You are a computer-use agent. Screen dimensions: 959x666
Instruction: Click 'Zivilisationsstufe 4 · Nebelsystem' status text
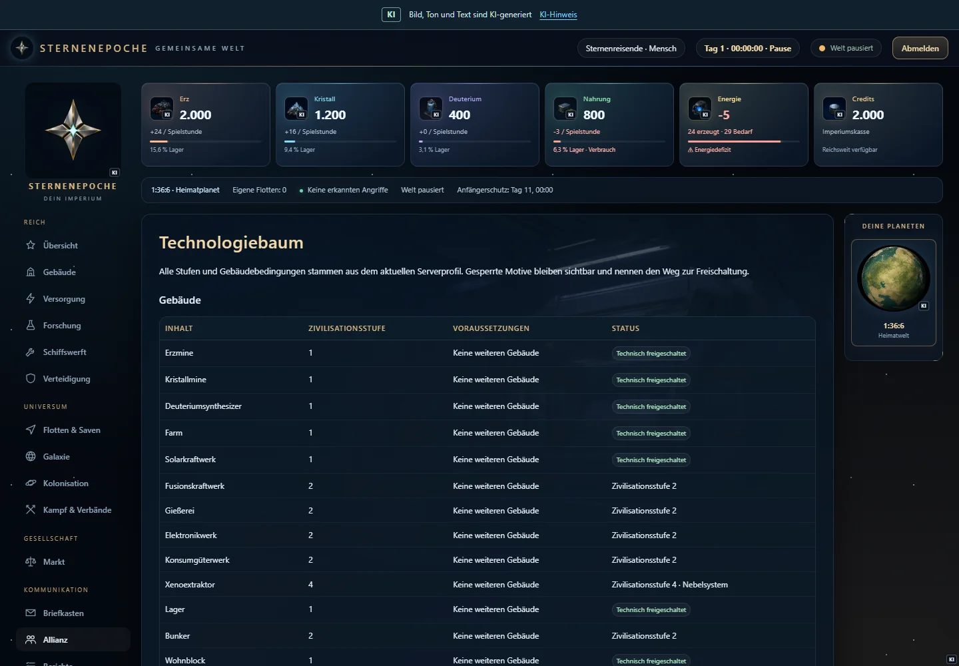pos(670,585)
